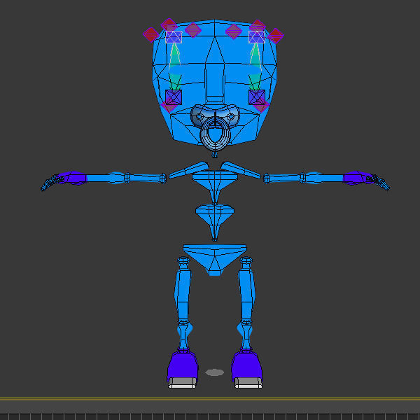Select the lower blue square eye control, screen-left
The width and height of the screenshot is (420, 420).
pyautogui.click(x=174, y=97)
